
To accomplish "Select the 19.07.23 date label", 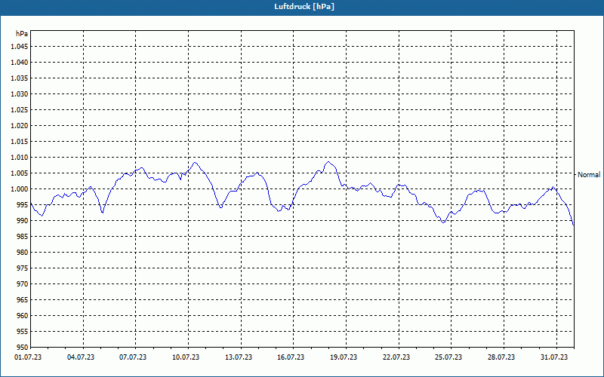I will pos(344,357).
